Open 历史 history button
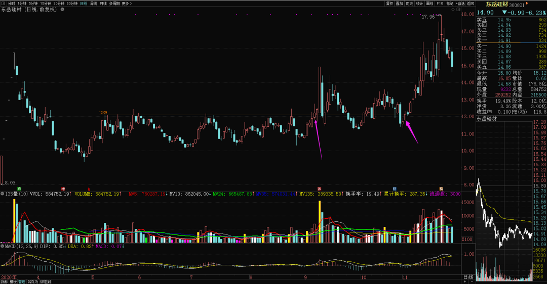Image resolution: width=547 pixels, height=284 pixels. point(410,3)
